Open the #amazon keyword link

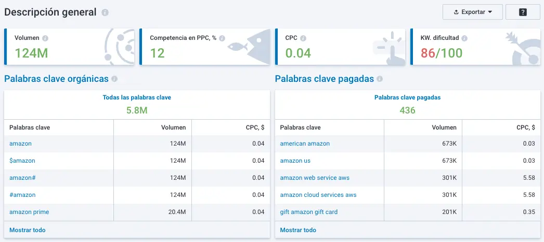22,195
